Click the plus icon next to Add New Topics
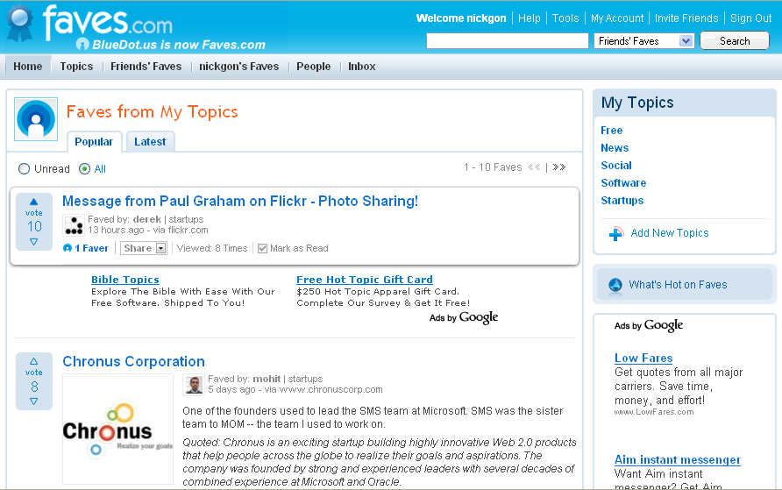The image size is (782, 490). coord(616,233)
